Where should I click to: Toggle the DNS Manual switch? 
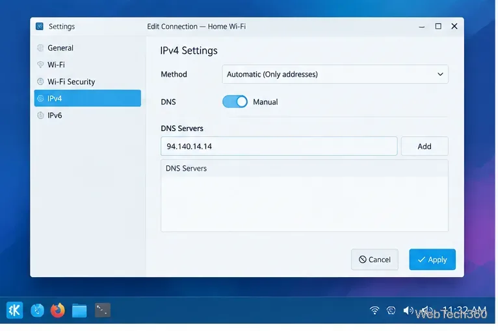(235, 102)
